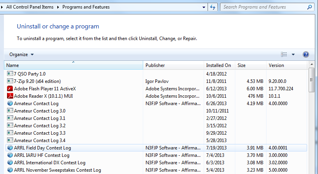Click in the Search Programs and Features box
The height and width of the screenshot is (174, 318).
click(264, 7)
